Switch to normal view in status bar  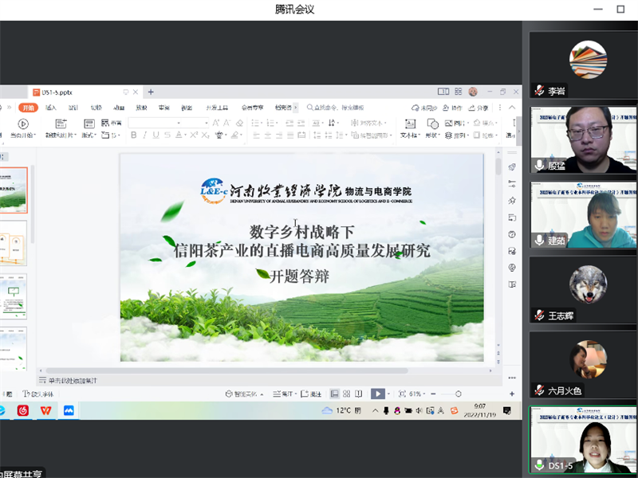[x=335, y=394]
